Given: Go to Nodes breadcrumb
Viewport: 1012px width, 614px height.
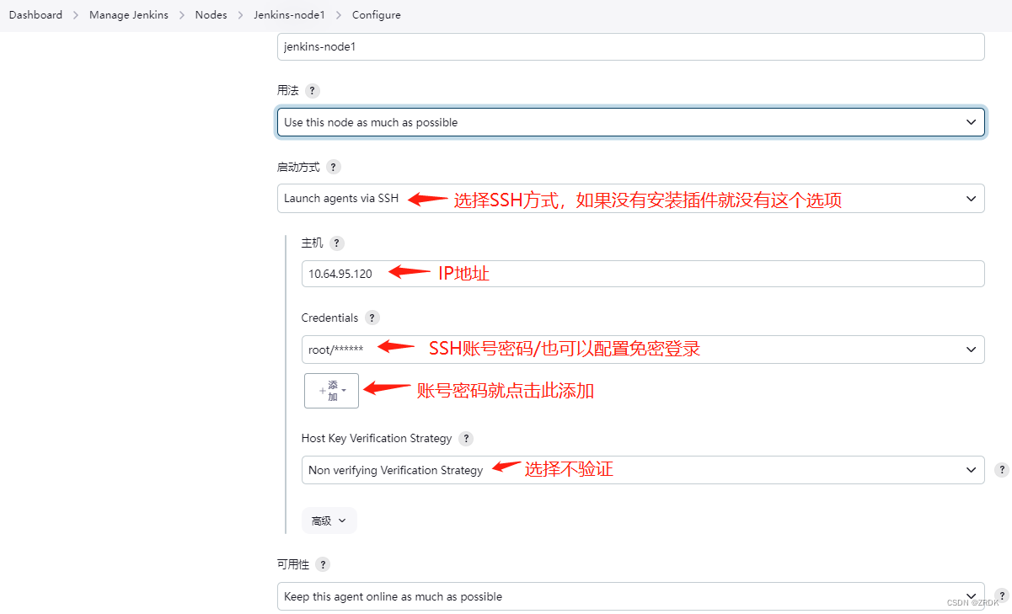Looking at the screenshot, I should tap(211, 15).
